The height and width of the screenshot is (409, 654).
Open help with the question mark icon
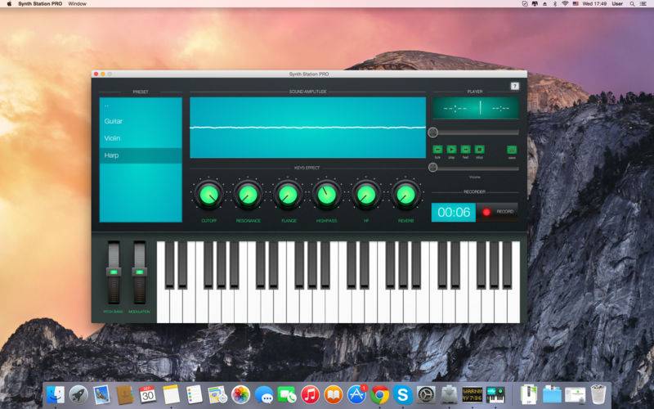tap(515, 86)
